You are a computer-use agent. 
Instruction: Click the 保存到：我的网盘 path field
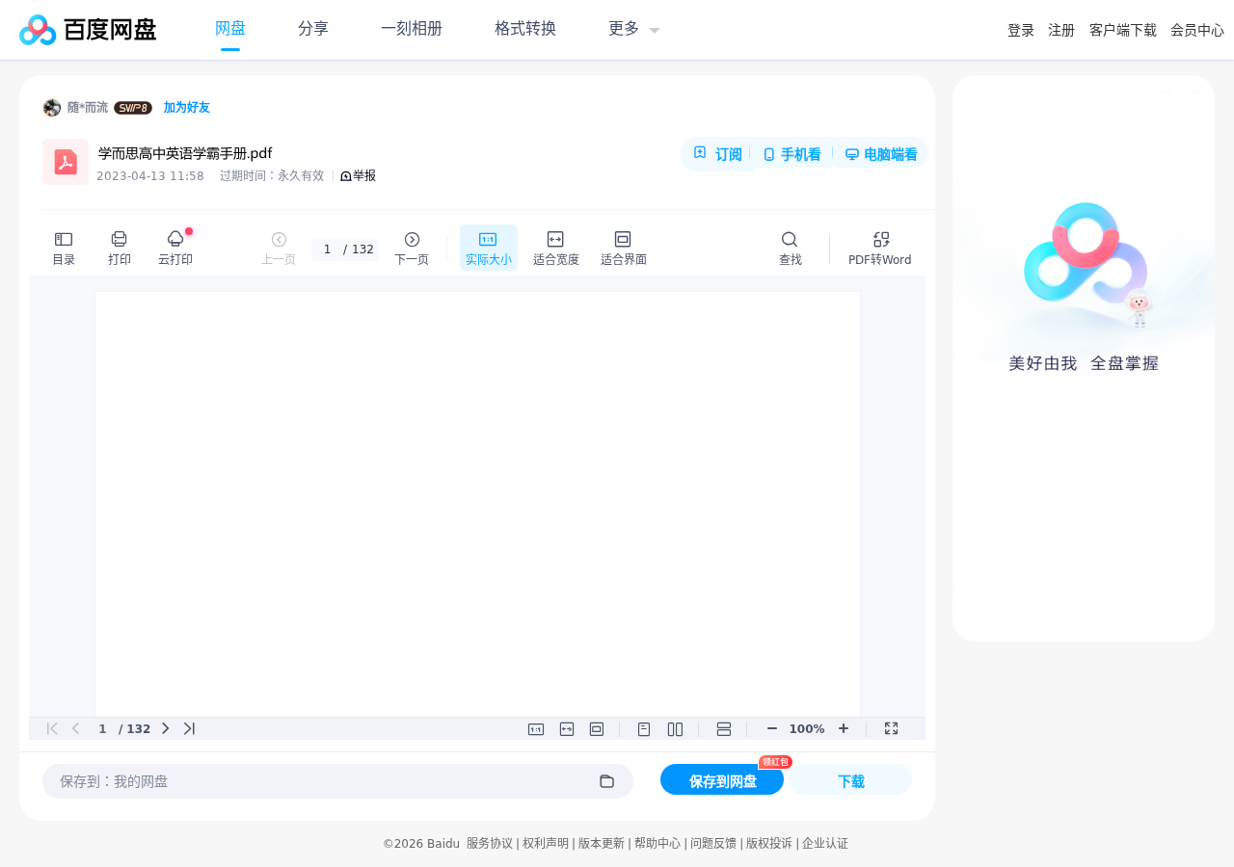tap(337, 781)
